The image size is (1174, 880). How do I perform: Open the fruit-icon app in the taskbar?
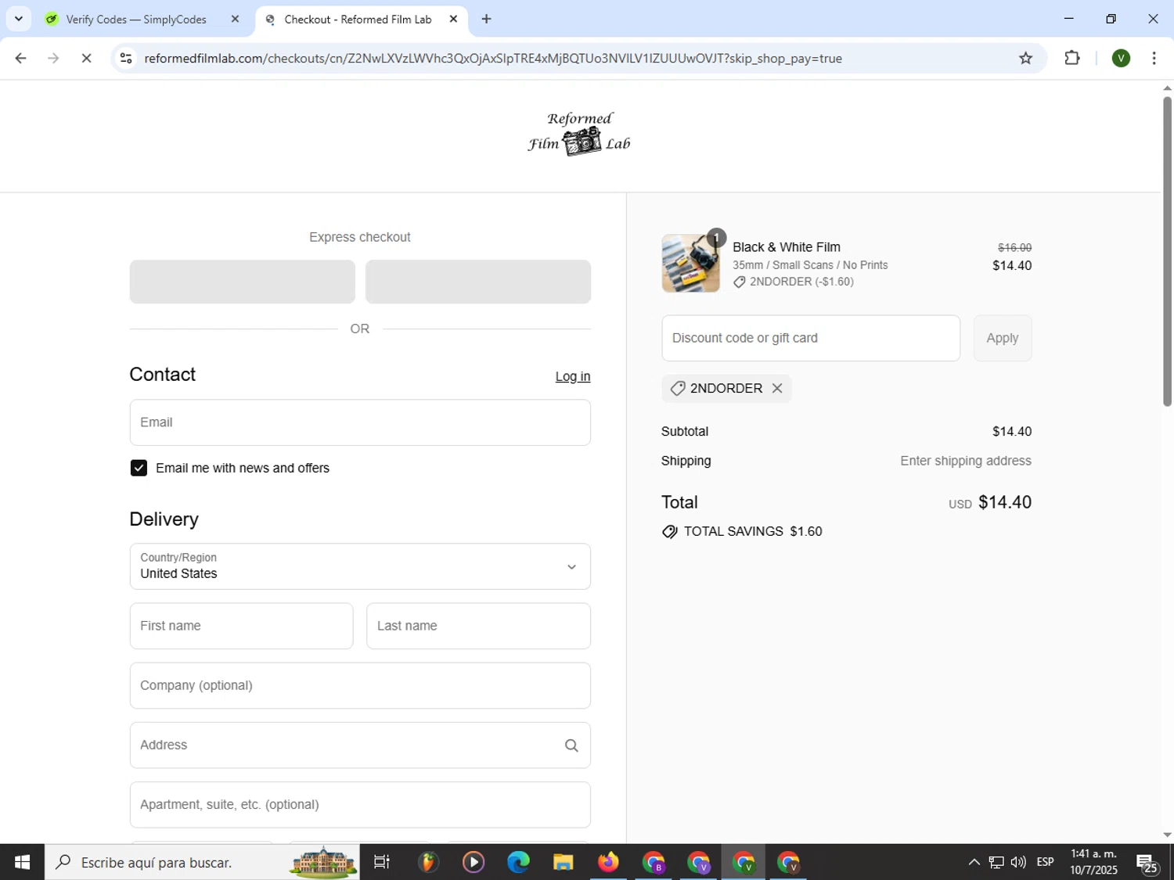pyautogui.click(x=427, y=862)
